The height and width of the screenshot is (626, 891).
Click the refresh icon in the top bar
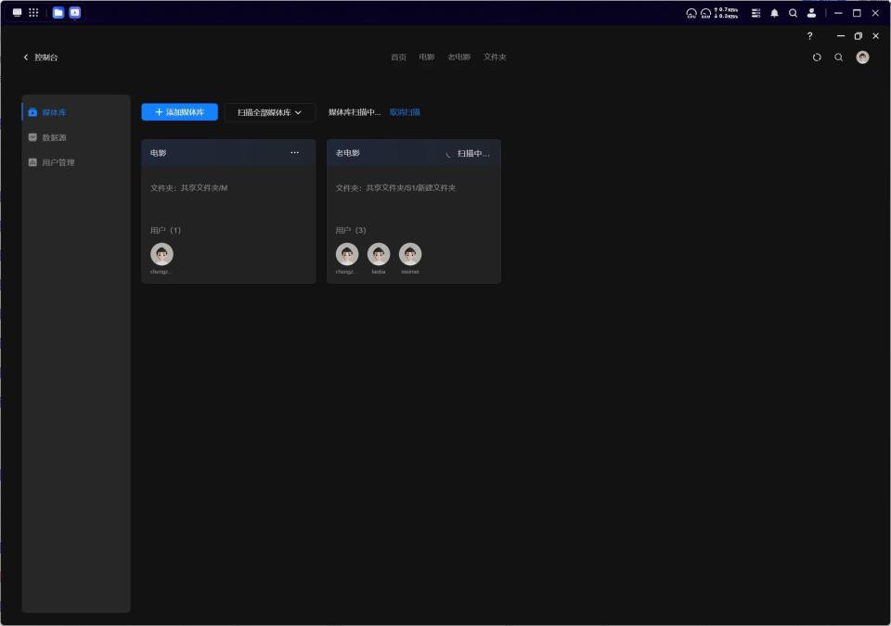tap(817, 57)
